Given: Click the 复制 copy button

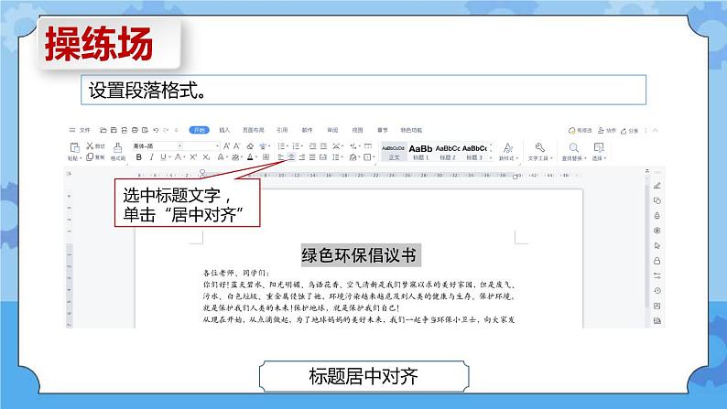Looking at the screenshot, I should click(x=96, y=157).
